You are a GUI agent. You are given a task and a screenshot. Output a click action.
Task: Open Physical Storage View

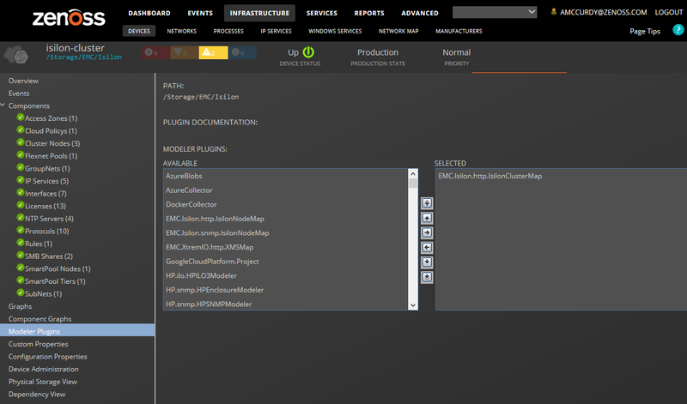pyautogui.click(x=42, y=382)
